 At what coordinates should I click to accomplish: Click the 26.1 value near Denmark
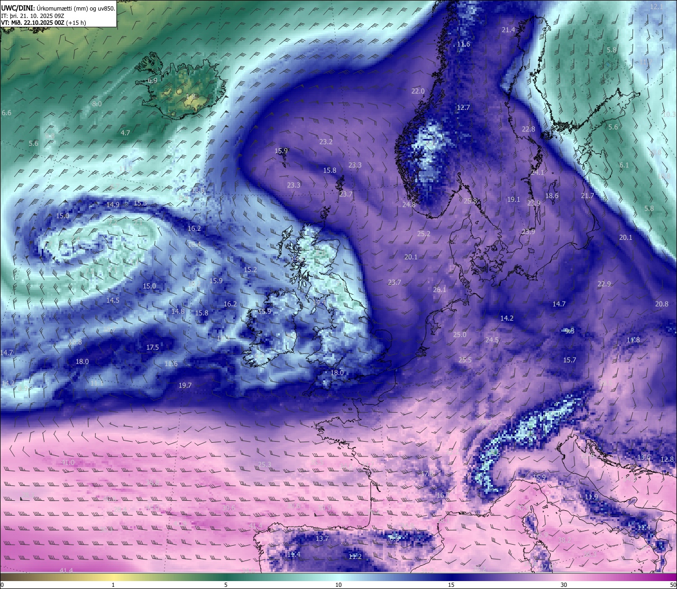pos(440,290)
